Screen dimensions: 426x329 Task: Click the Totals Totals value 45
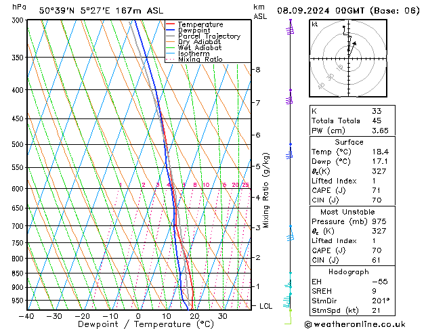tap(377, 120)
